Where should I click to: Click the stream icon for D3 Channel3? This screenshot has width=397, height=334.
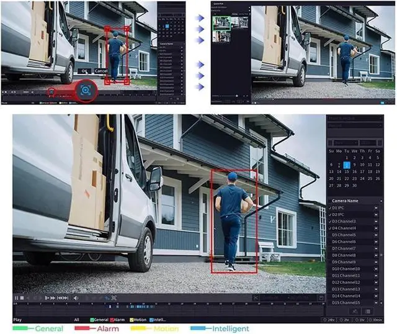click(x=376, y=221)
